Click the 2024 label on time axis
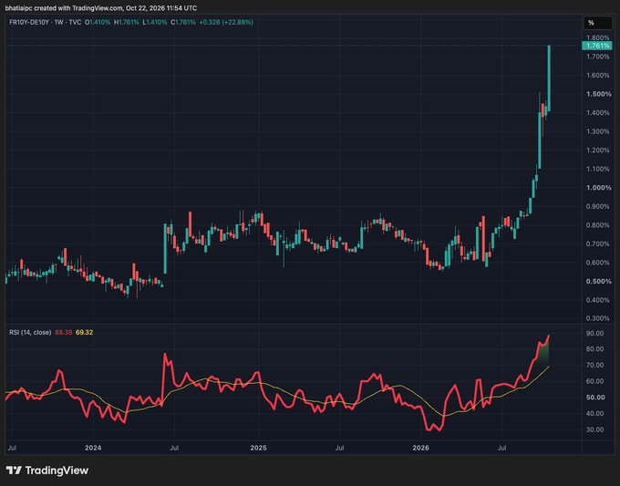 click(x=93, y=448)
